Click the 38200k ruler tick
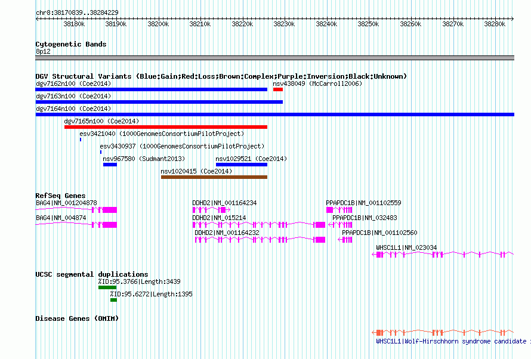Image resolution: width=531 pixels, height=359 pixels. 159,24
